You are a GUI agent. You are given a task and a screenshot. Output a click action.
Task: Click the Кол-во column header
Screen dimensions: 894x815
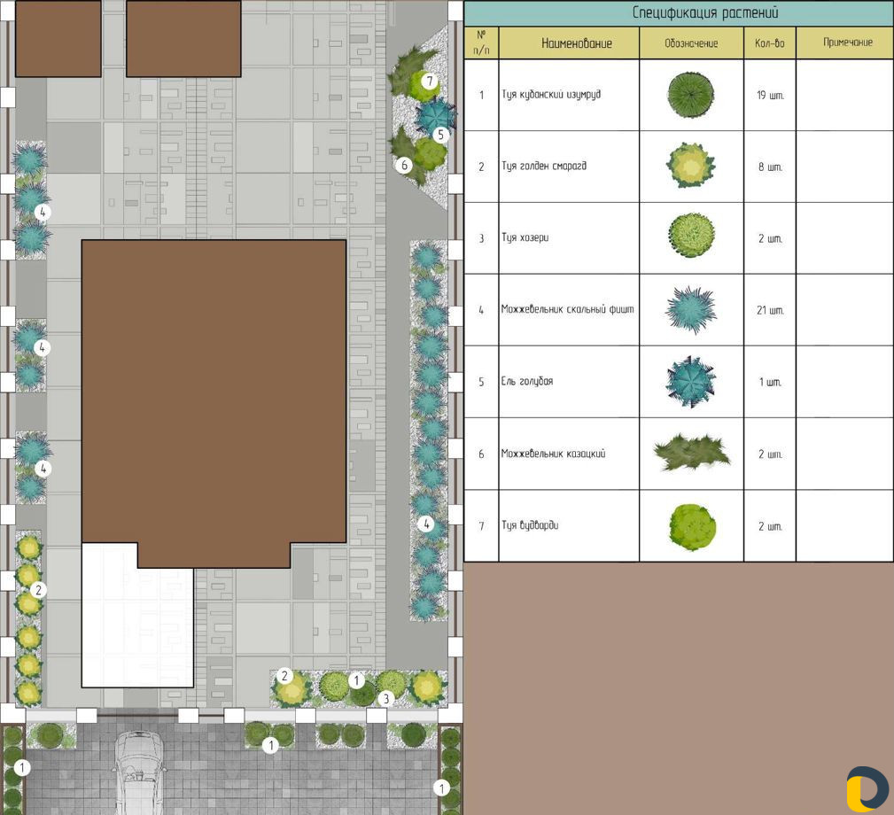pyautogui.click(x=769, y=43)
